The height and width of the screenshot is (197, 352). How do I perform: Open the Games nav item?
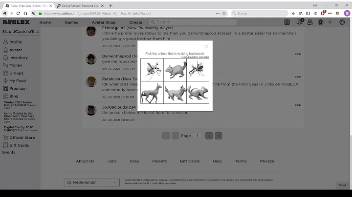pos(71,22)
